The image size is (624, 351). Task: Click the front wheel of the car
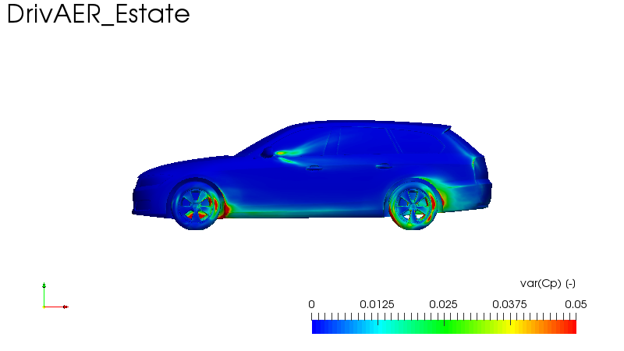(x=196, y=205)
